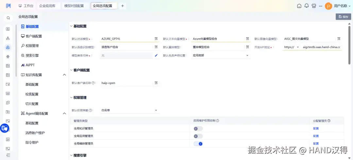This screenshot has height=160, width=353.
Task: Open the hierarchy org-chart sidebar icon
Action: (x=8, y=38)
